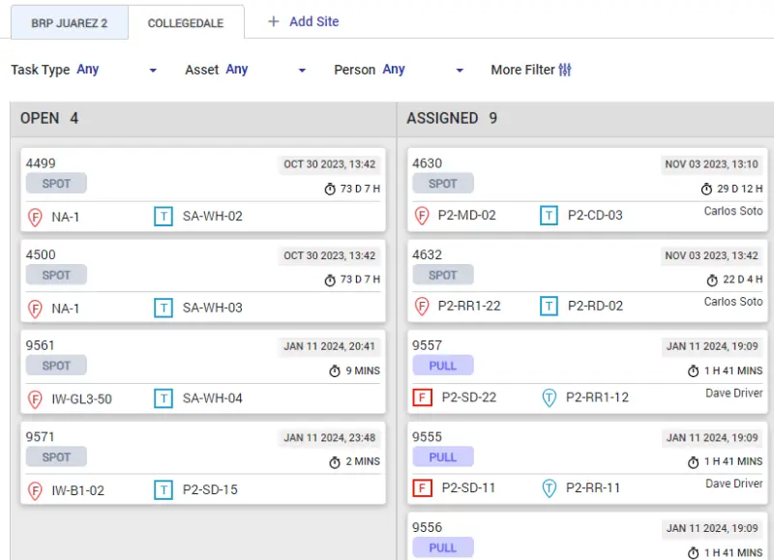The image size is (774, 560).
Task: Click the from pin icon beside IW-B1-02
Action: tap(35, 490)
